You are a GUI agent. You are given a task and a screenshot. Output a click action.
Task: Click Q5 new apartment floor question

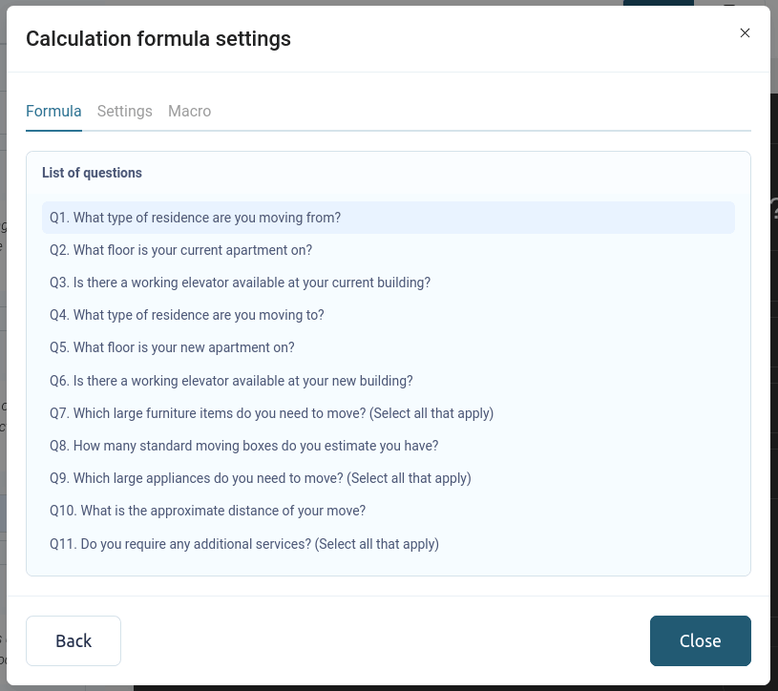coord(173,347)
